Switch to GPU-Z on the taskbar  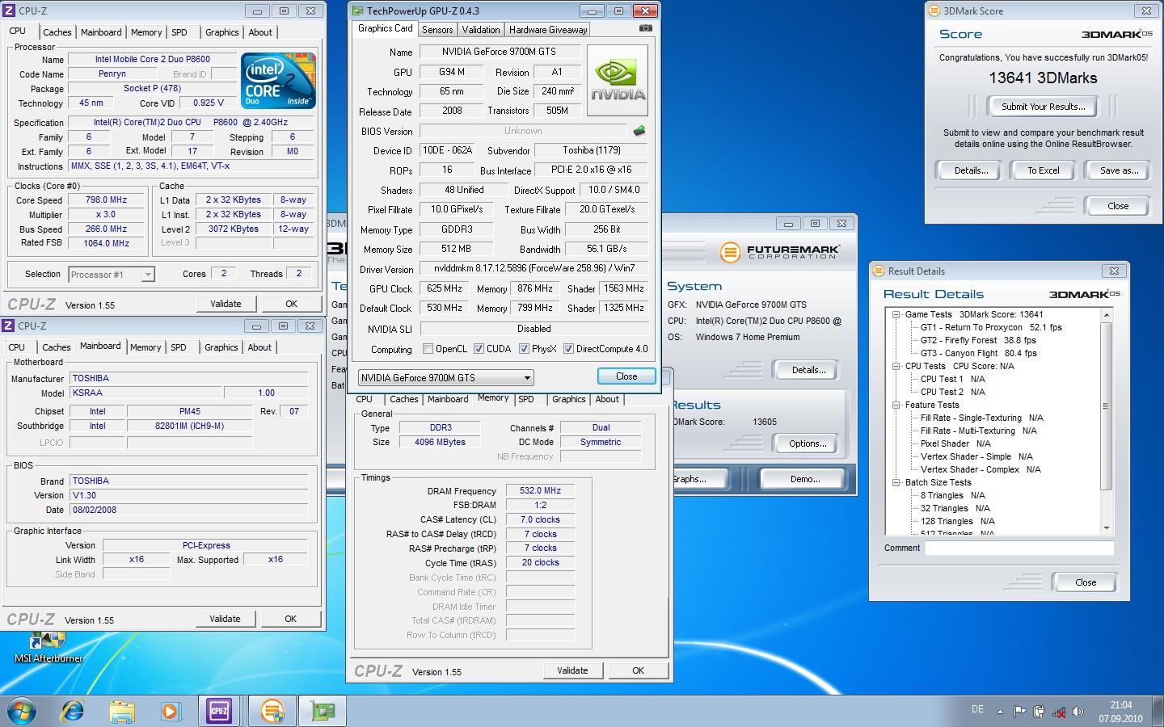pos(323,711)
